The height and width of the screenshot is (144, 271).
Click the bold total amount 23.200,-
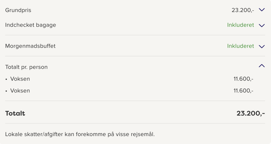(251, 113)
